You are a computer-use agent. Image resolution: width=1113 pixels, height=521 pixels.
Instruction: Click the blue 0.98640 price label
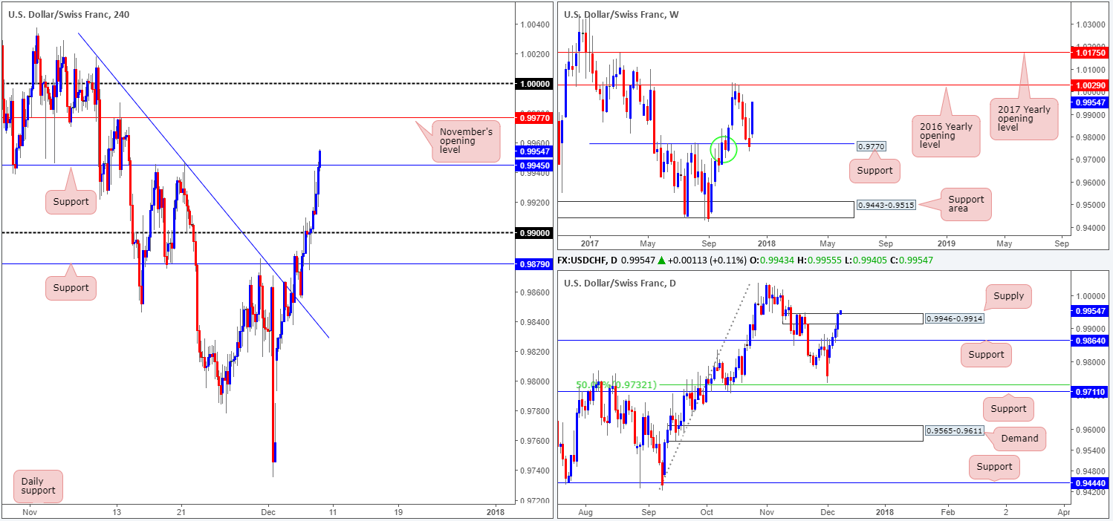point(1091,340)
